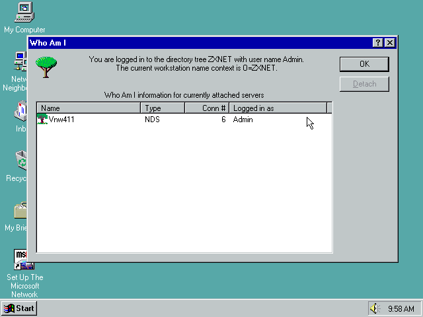
Task: Select the Network Neighborhood desktop icon
Action: coord(20,71)
